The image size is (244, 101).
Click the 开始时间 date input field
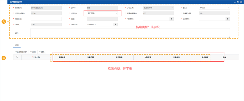click(x=156, y=19)
